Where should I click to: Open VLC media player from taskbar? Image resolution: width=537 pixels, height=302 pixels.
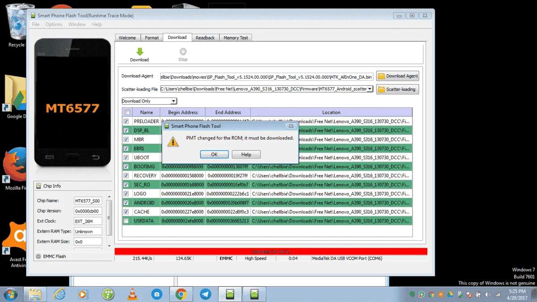[132, 294]
